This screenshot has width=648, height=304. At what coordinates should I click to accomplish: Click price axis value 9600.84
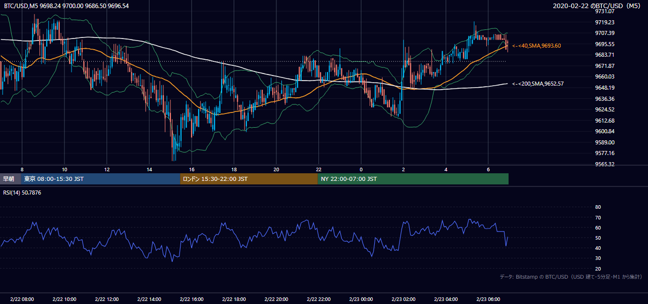[605, 131]
